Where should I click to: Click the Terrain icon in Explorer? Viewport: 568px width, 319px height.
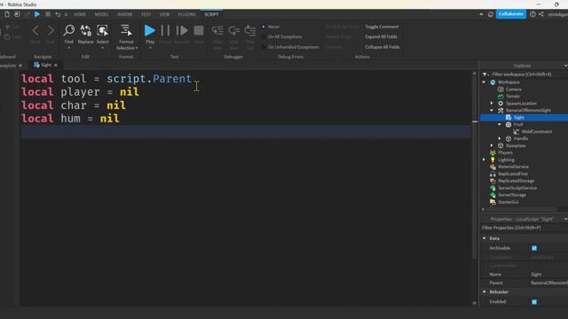pyautogui.click(x=501, y=97)
